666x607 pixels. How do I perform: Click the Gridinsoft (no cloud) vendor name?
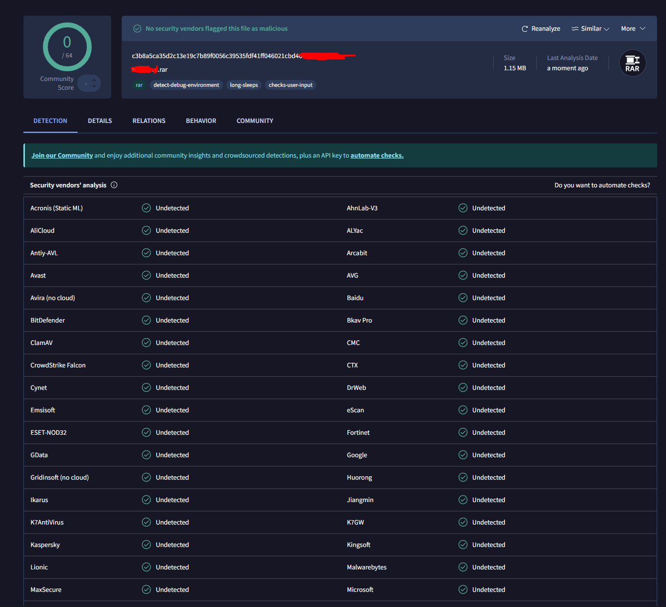(60, 477)
